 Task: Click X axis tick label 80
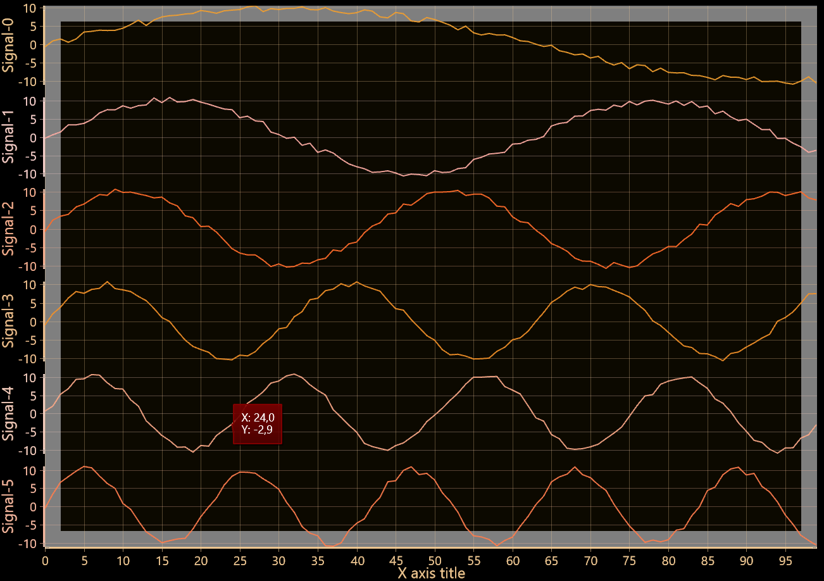click(x=669, y=561)
